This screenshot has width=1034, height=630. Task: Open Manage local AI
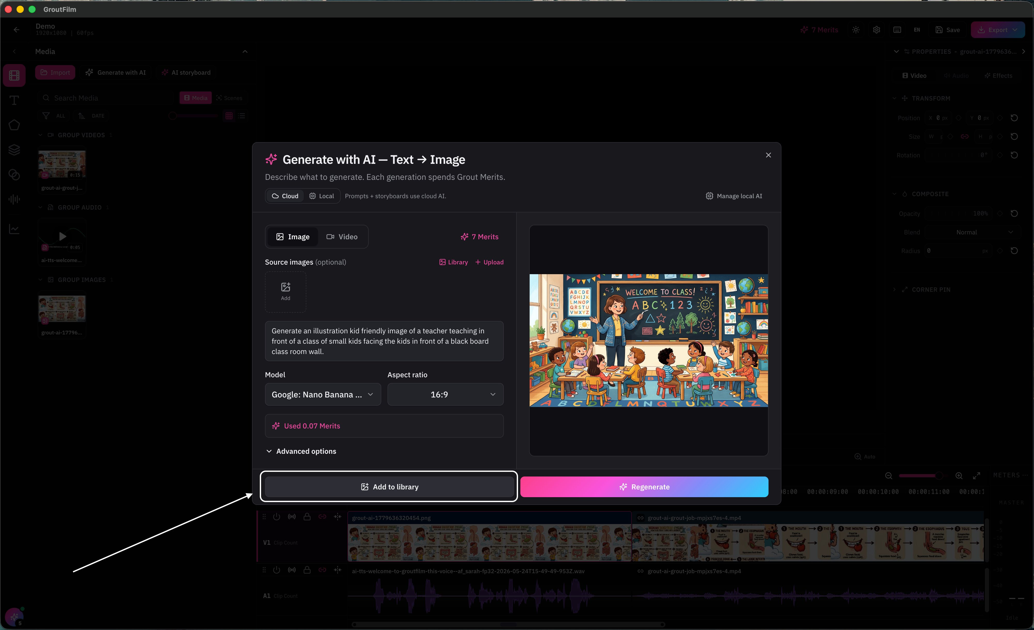tap(734, 196)
